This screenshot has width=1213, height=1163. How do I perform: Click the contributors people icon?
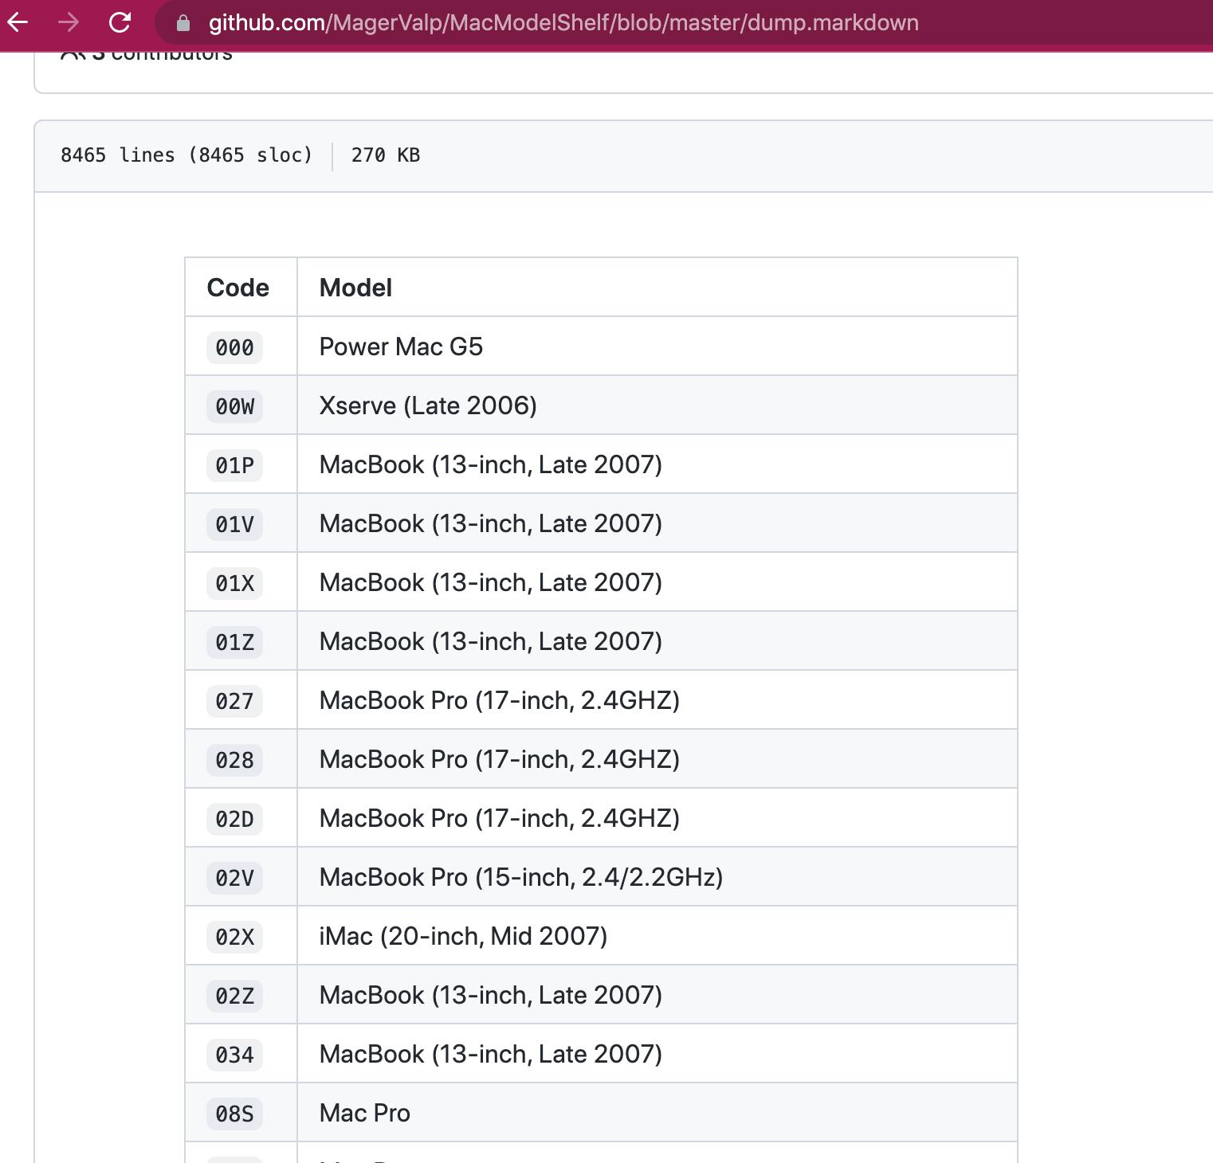pyautogui.click(x=73, y=54)
